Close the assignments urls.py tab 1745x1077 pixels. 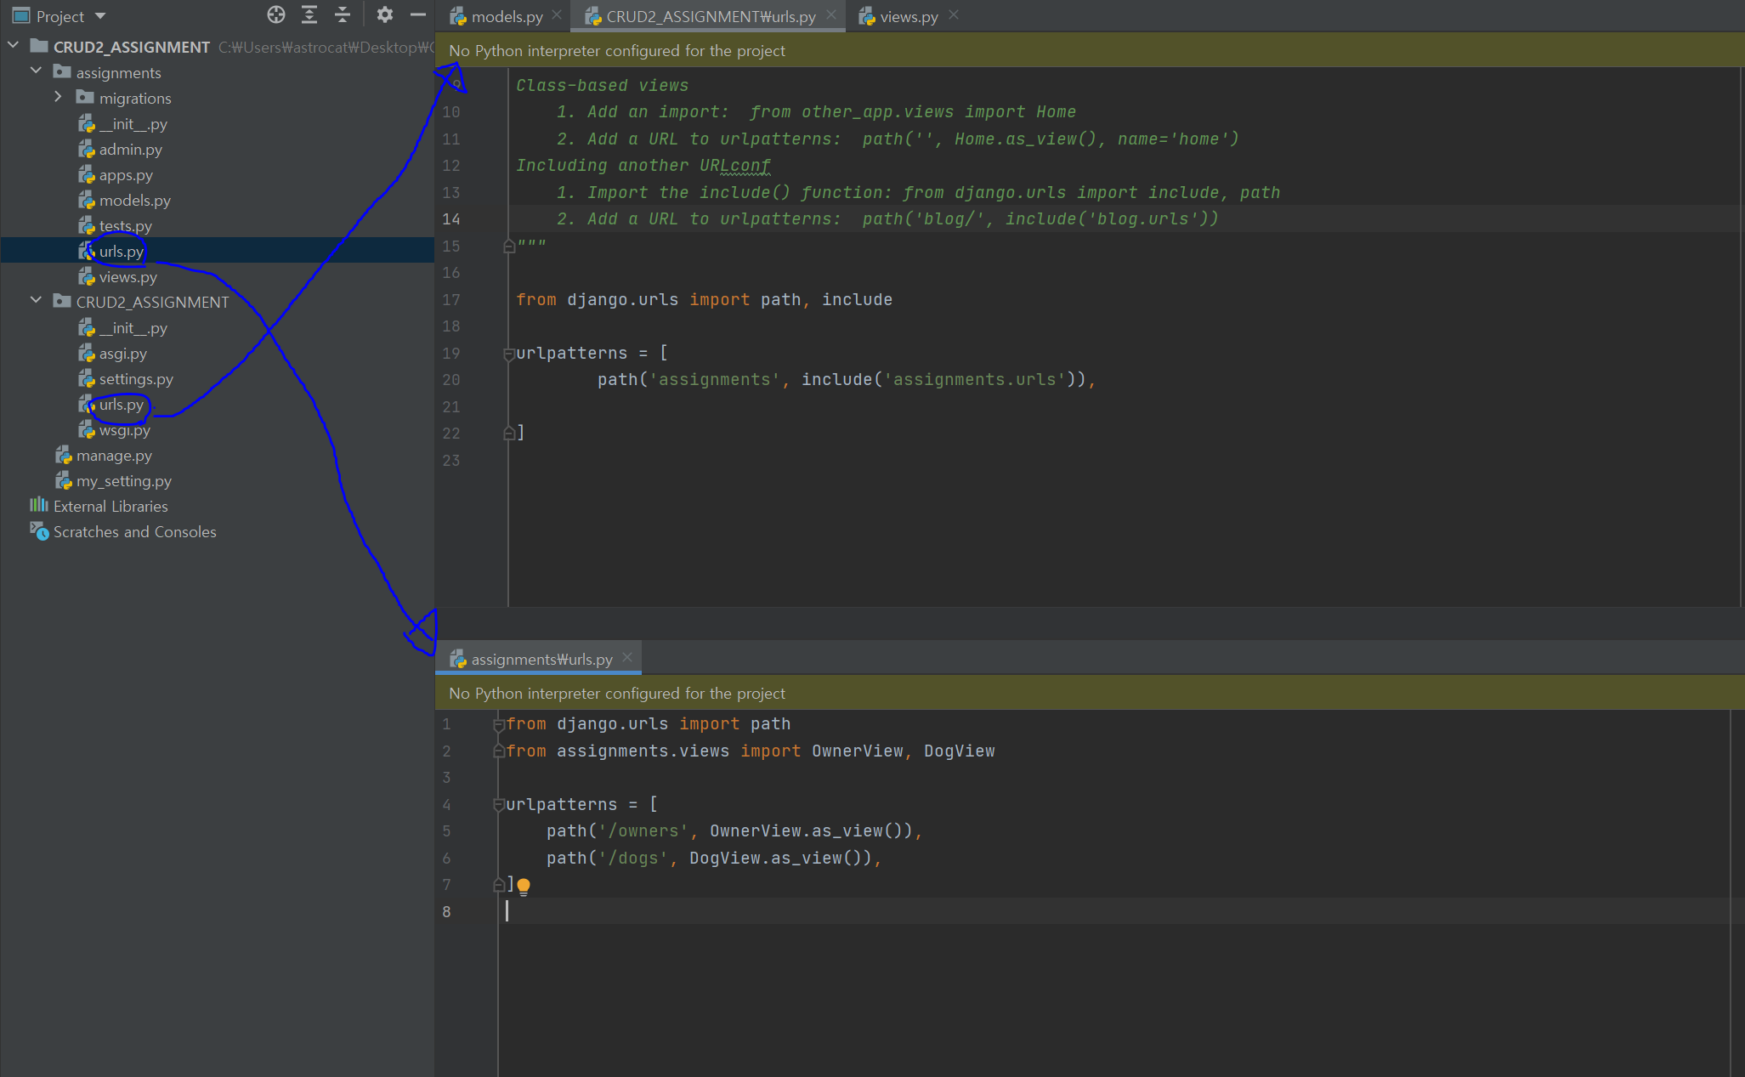(627, 658)
